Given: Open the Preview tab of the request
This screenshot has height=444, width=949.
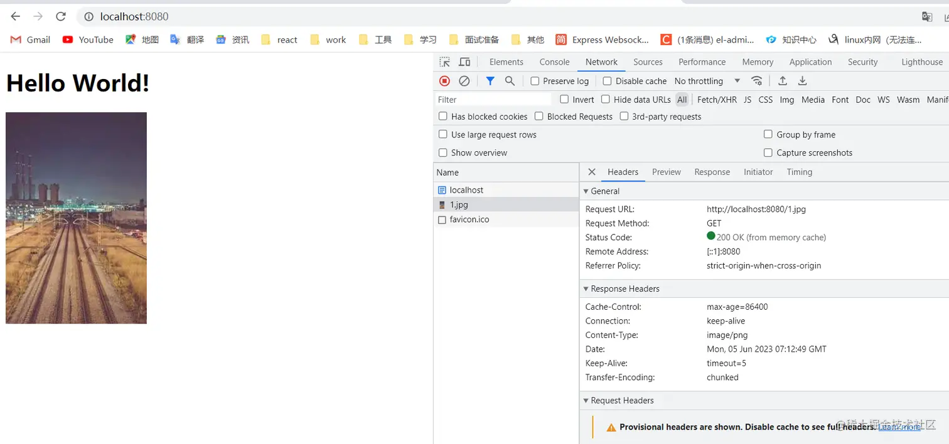Looking at the screenshot, I should point(666,172).
